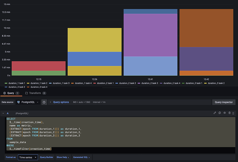Viewport: 238px width, 162px height.
Task: Click the edit query name pencil icon
Action: click(215, 113)
